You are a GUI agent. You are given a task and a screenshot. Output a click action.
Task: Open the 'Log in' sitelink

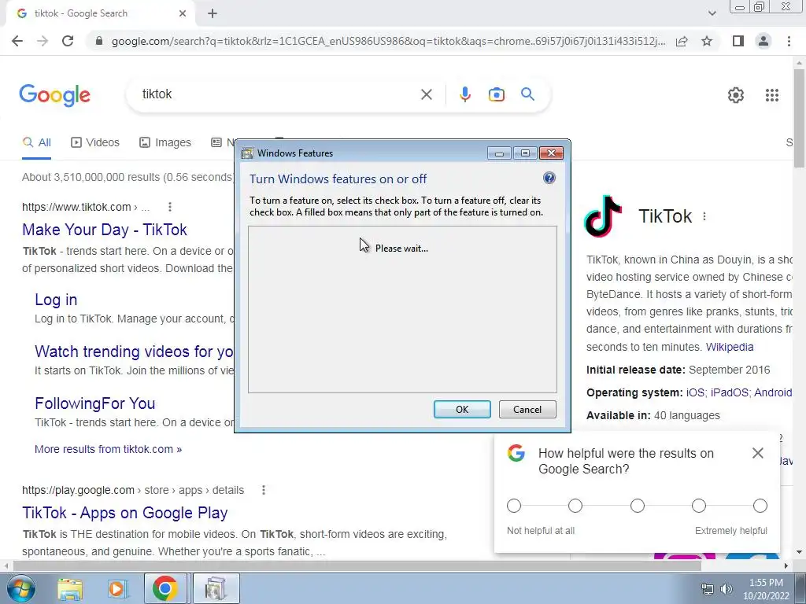[x=56, y=300]
